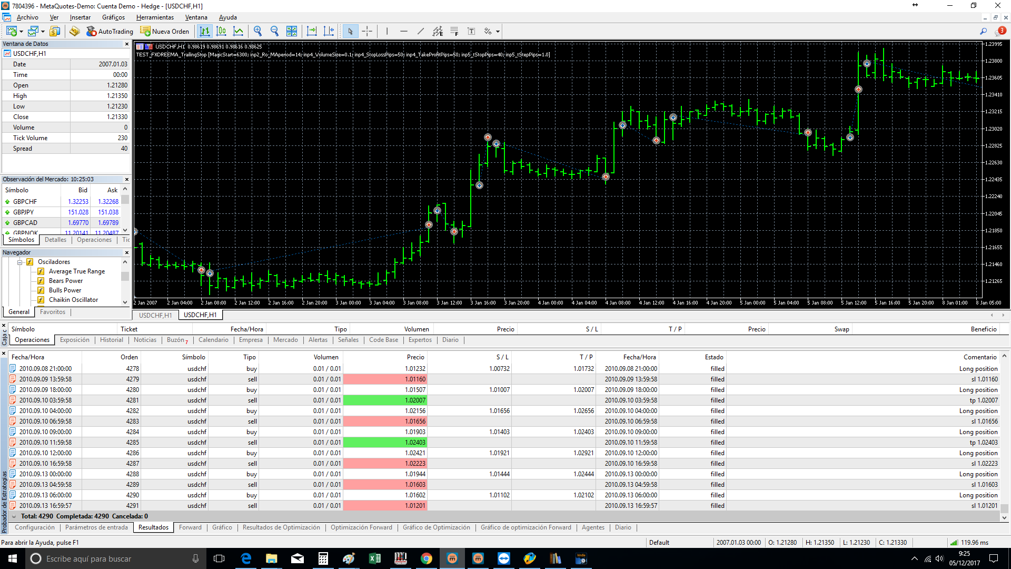Open the Calendario tab
1011x569 pixels.
click(x=213, y=340)
